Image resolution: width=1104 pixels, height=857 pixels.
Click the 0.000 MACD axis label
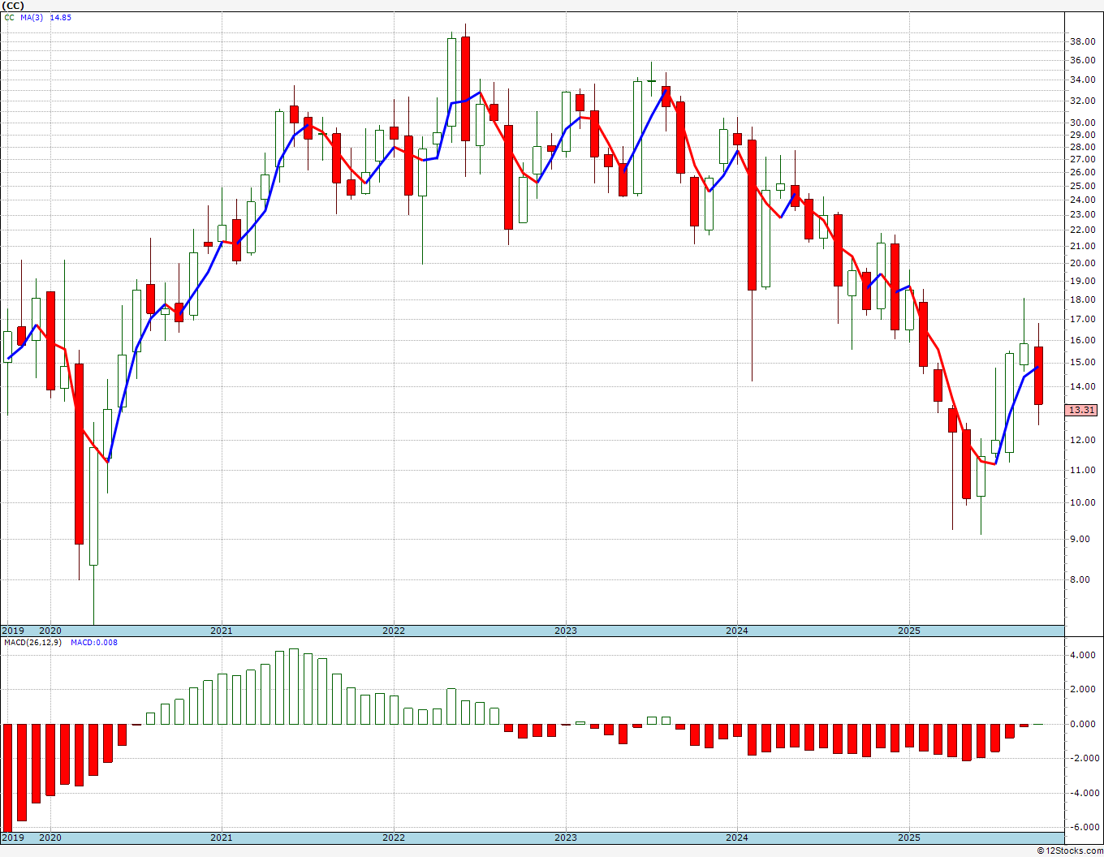pyautogui.click(x=1085, y=725)
